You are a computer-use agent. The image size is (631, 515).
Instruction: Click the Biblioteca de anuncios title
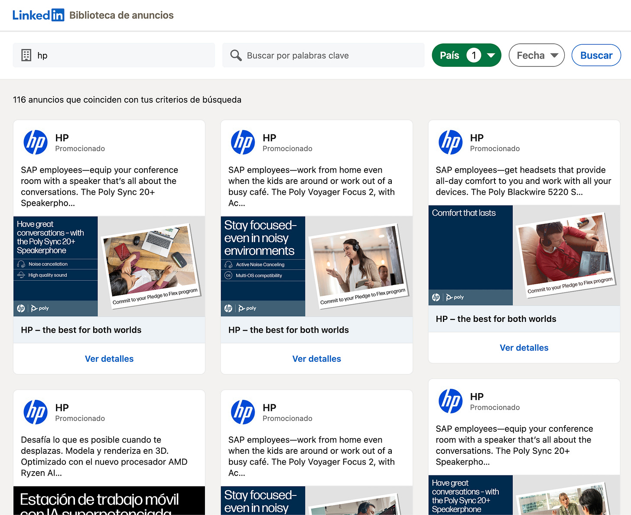click(121, 15)
